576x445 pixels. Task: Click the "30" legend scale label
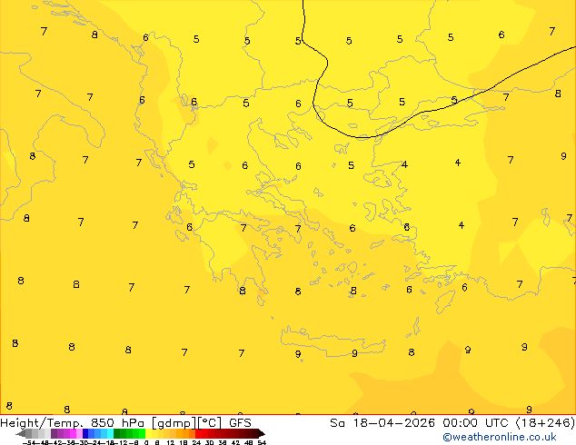[x=209, y=443]
